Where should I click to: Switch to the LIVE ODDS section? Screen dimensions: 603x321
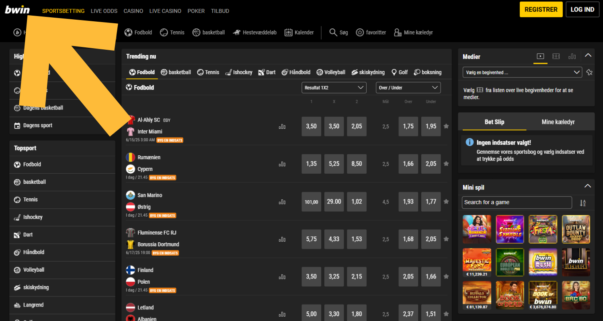click(104, 11)
